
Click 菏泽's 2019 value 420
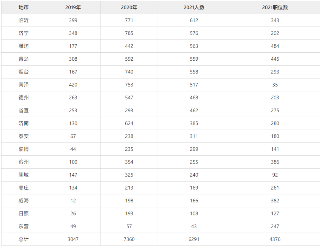(x=73, y=85)
